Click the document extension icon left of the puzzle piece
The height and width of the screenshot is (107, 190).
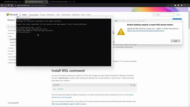click(x=175, y=5)
